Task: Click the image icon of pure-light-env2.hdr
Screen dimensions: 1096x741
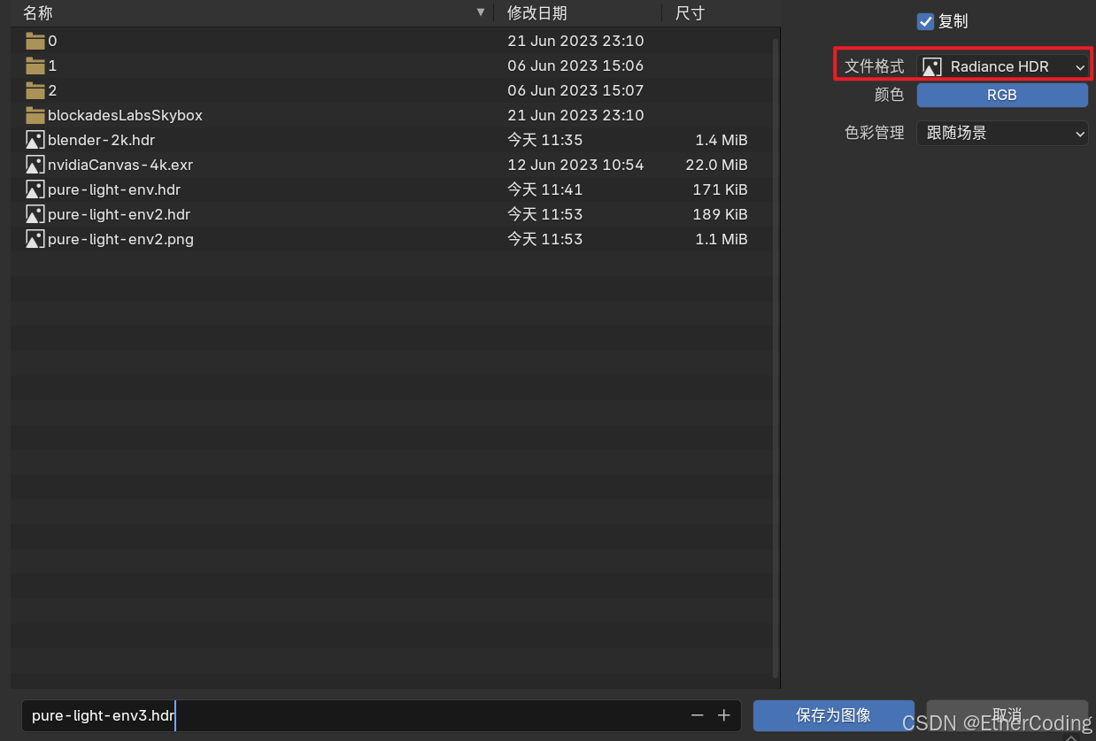Action: click(x=35, y=214)
